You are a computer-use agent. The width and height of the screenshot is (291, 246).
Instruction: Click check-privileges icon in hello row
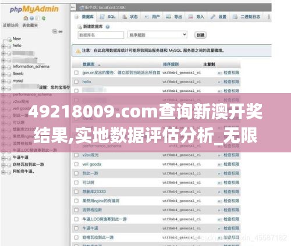[x=219, y=82]
